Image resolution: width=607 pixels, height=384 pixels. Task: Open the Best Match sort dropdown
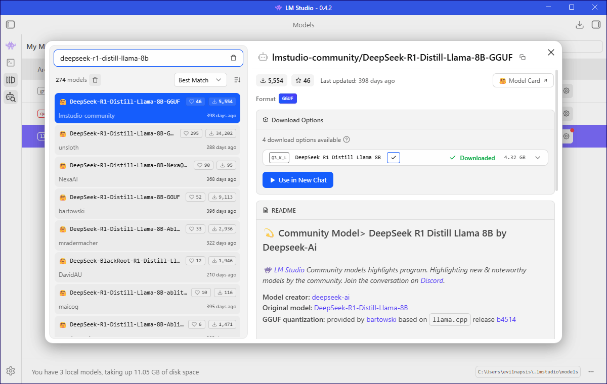200,80
